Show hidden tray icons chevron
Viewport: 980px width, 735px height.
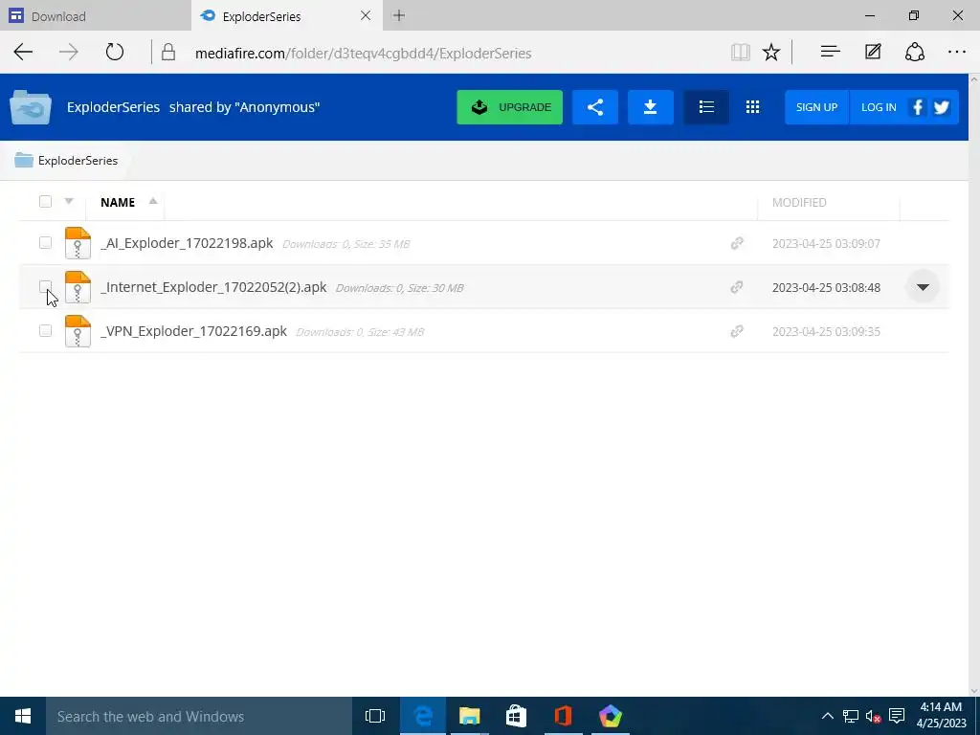[827, 716]
